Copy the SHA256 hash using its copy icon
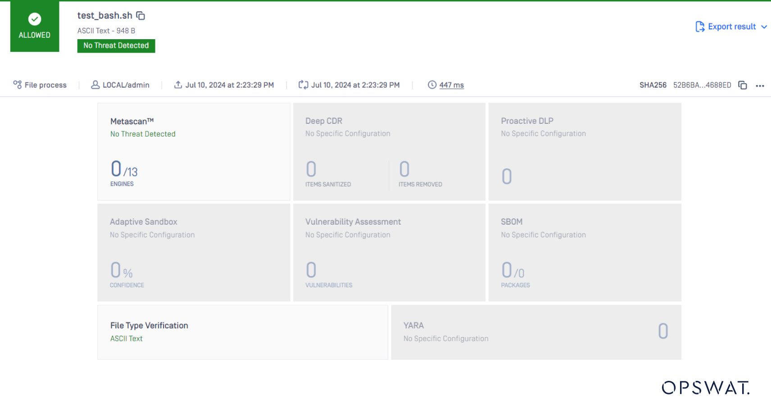Screen dimensions: 771x416 click(742, 85)
